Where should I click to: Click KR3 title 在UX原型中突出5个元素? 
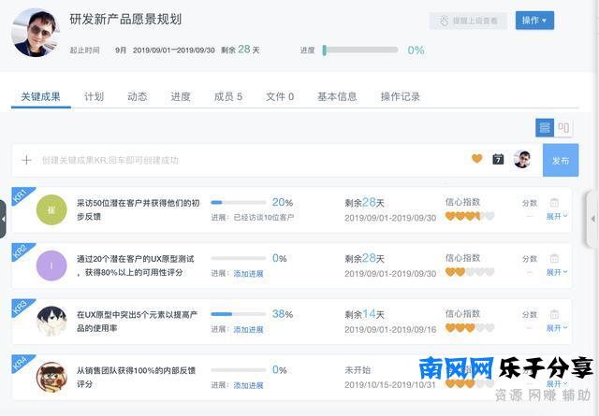coord(138,322)
